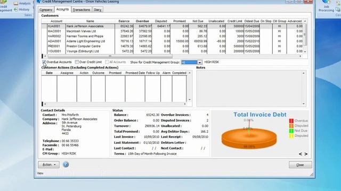Click inside the Notes text area

[x=249, y=88]
